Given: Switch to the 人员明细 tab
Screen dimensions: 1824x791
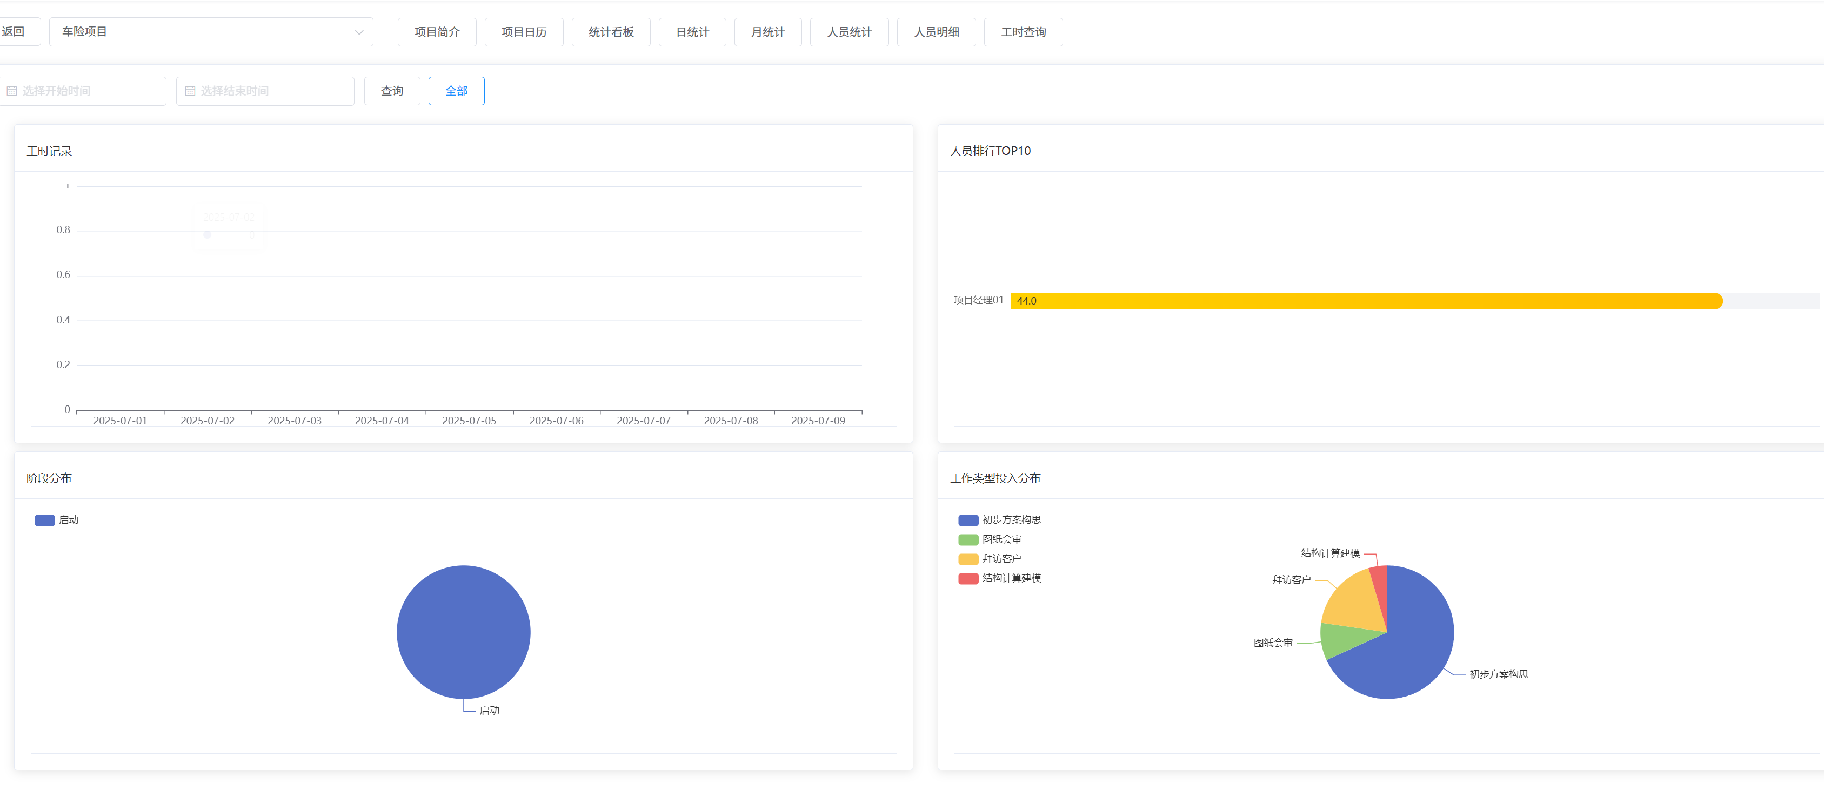Looking at the screenshot, I should [936, 32].
